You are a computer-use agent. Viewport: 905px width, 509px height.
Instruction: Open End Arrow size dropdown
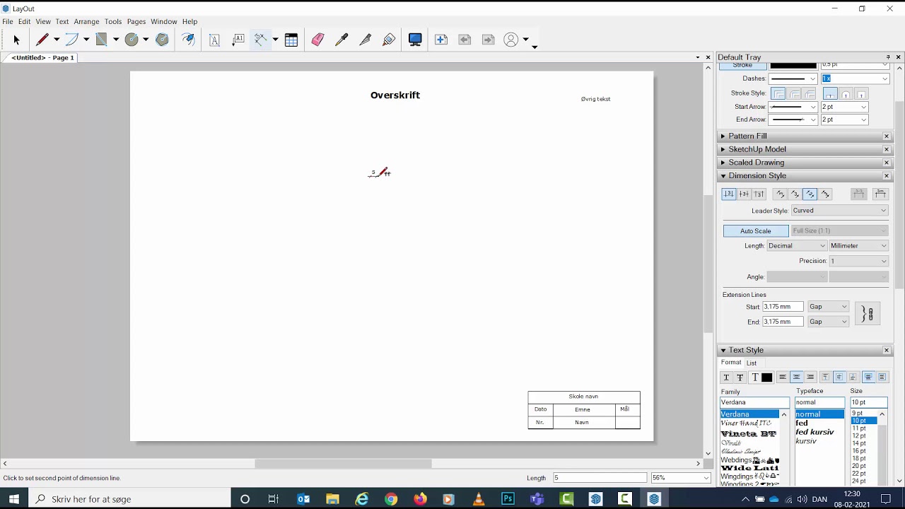(844, 119)
